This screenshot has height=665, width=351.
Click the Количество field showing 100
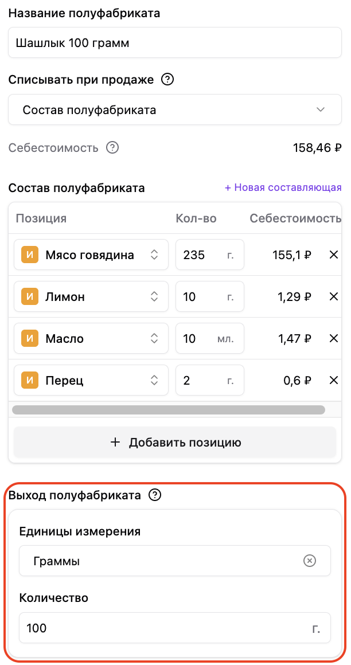pyautogui.click(x=175, y=628)
